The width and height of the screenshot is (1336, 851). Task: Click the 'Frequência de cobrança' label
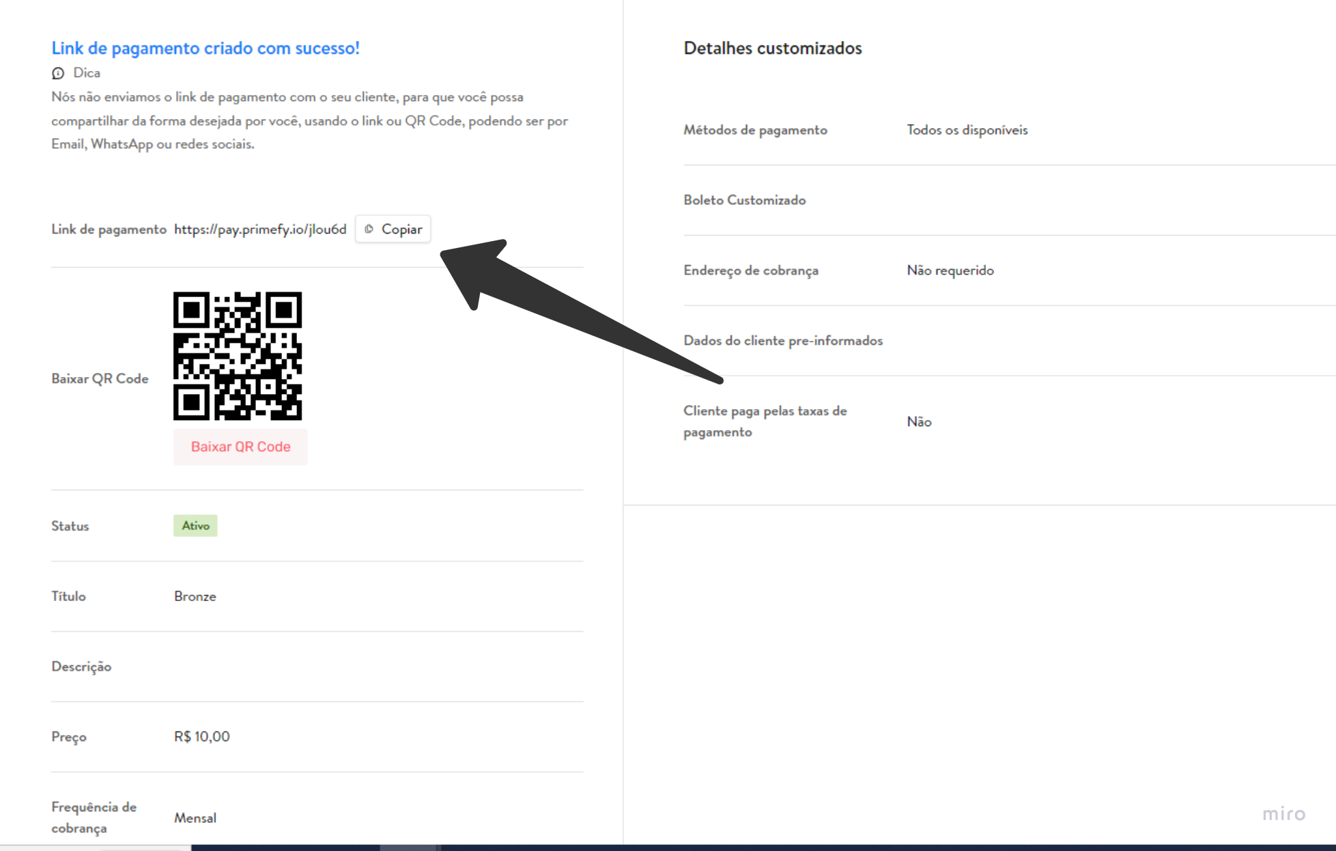point(94,818)
